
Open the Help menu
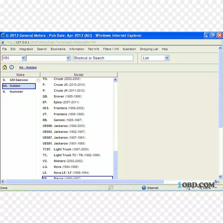[x=165, y=49]
